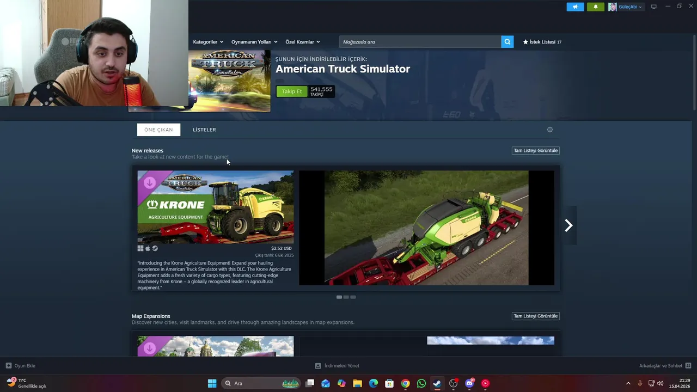Viewport: 697px width, 392px height.
Task: Click the blue search magnifier button
Action: [x=508, y=42]
